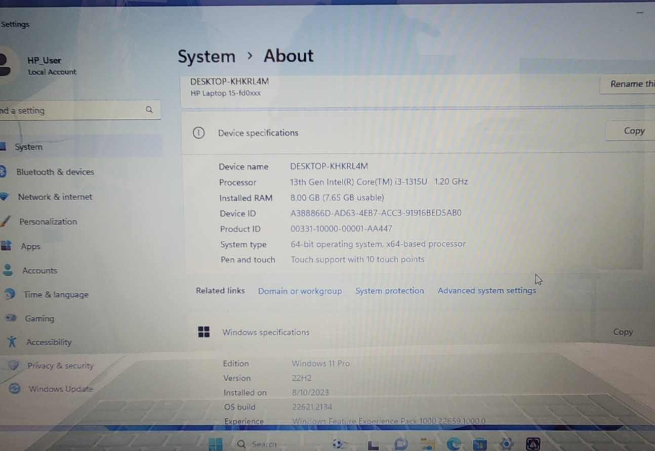
Task: Click the Installed on date 8/10/2023
Action: pos(310,392)
